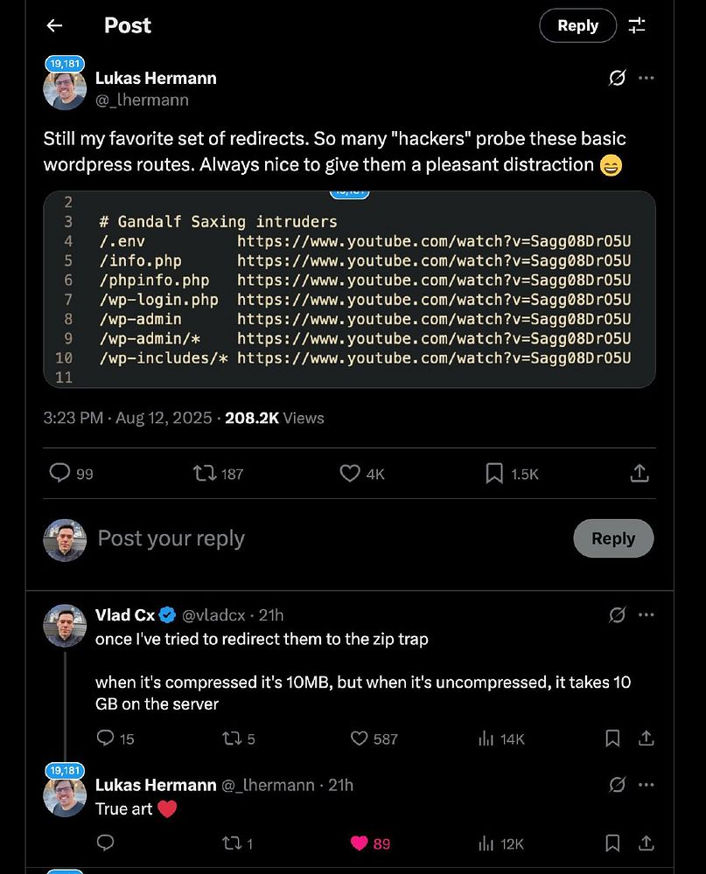Submit reply with gray Reply button
Viewport: 706px width, 874px height.
(x=612, y=538)
